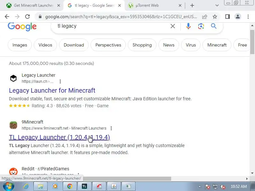The height and width of the screenshot is (191, 255).
Task: Open the Reddit r/PiratedGames result
Action: coord(45,169)
